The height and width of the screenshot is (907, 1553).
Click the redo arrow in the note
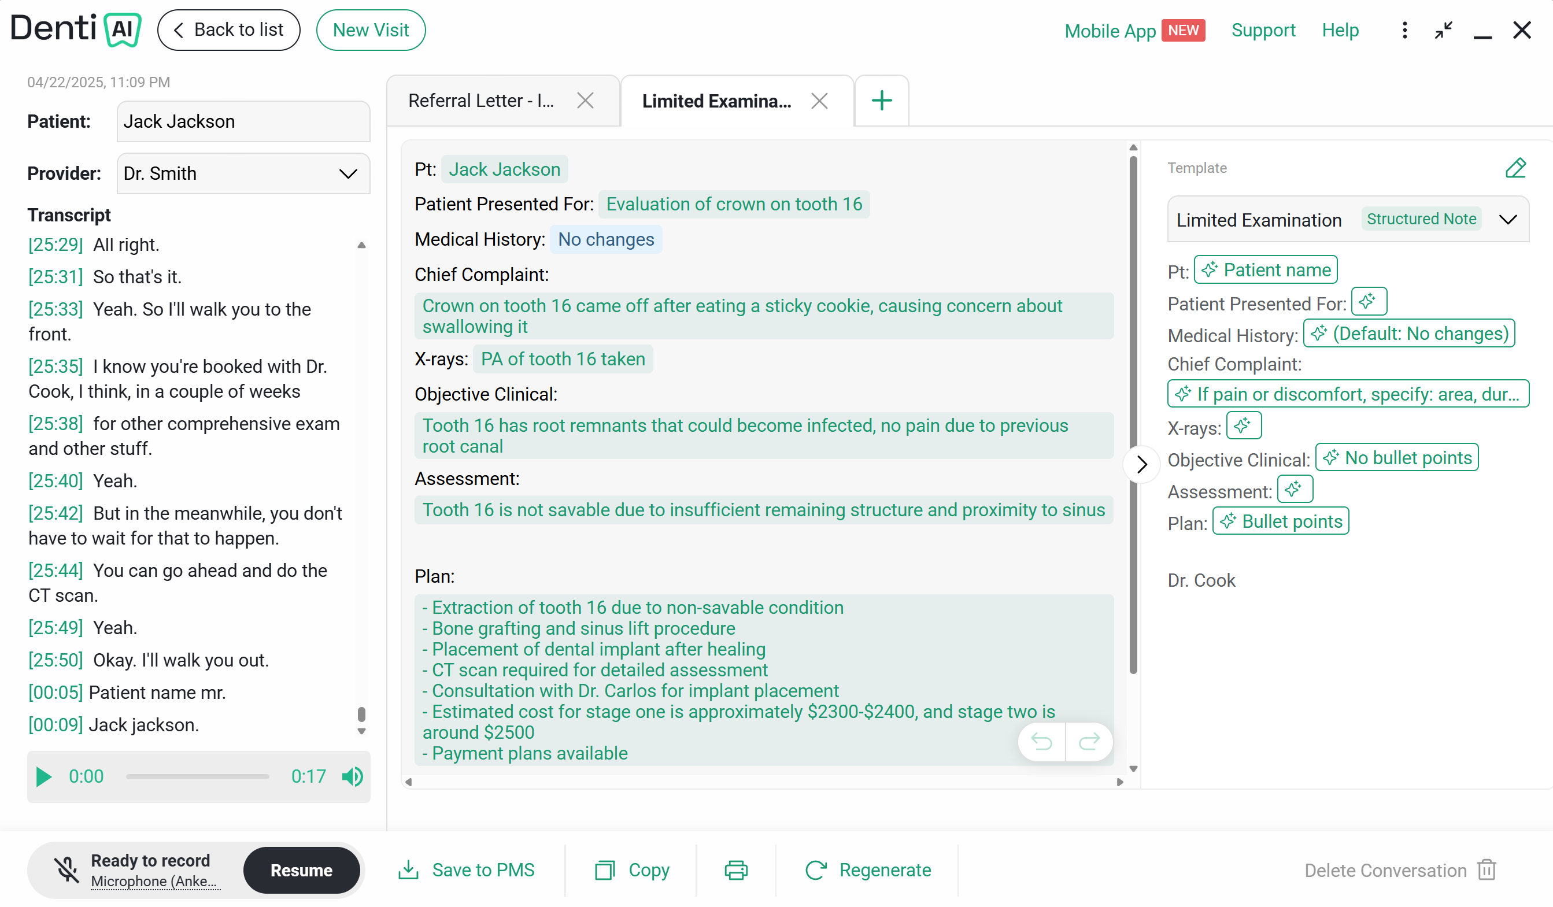[x=1089, y=741]
